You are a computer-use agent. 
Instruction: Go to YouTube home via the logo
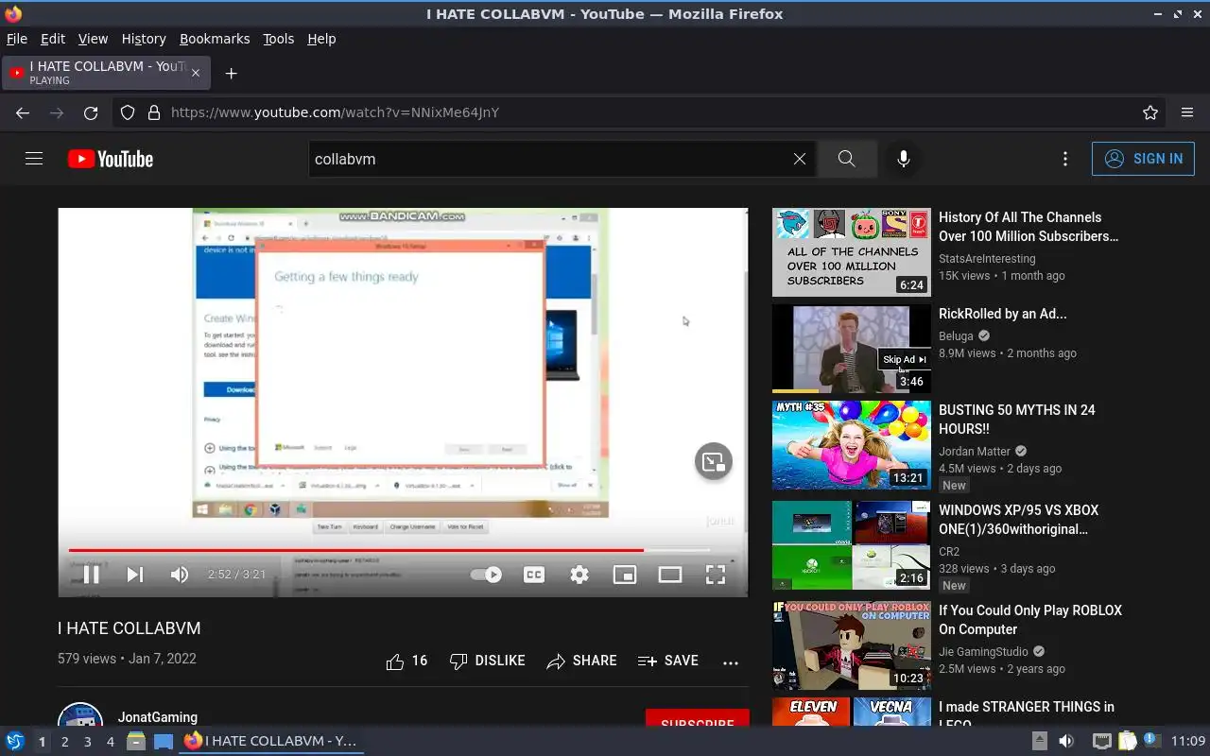pos(111,159)
